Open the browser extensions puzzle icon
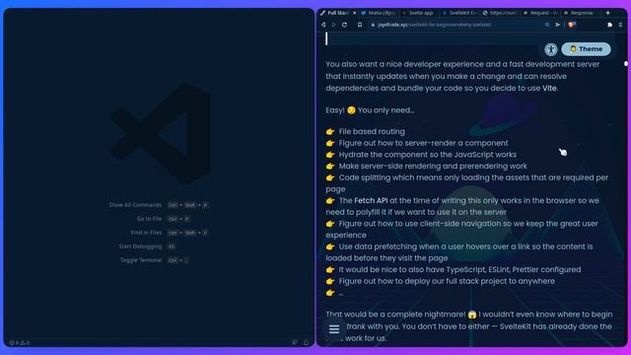631x355 pixels. point(609,25)
